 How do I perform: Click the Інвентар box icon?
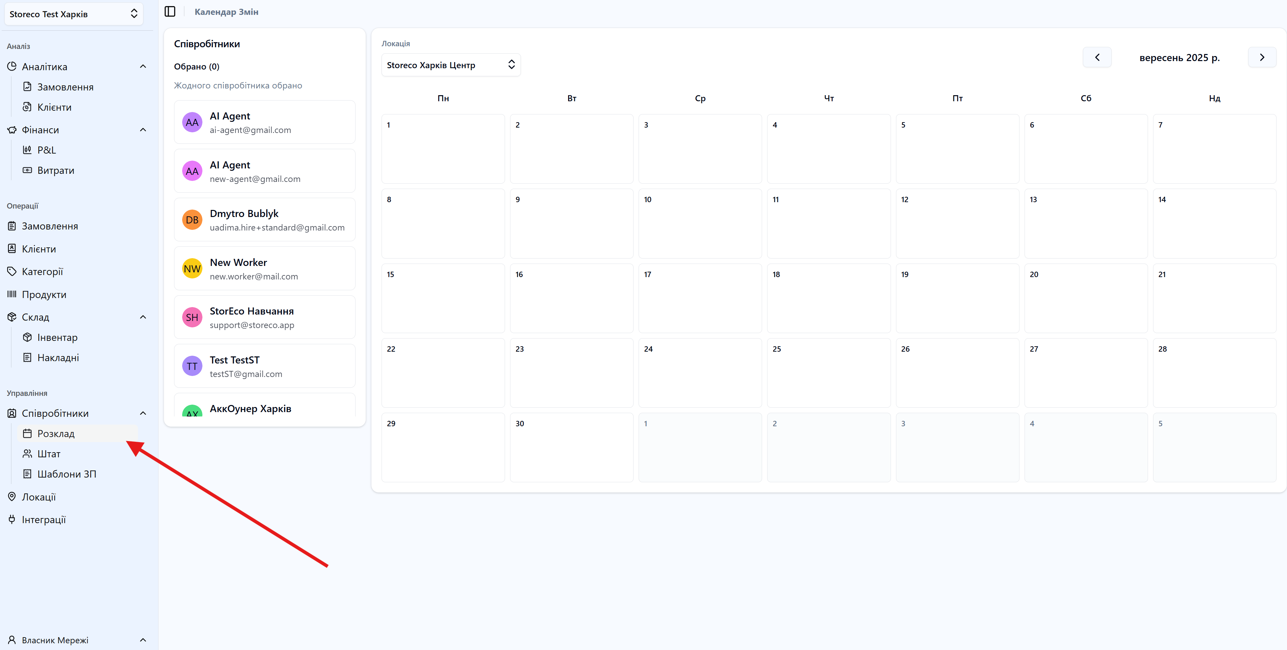27,337
